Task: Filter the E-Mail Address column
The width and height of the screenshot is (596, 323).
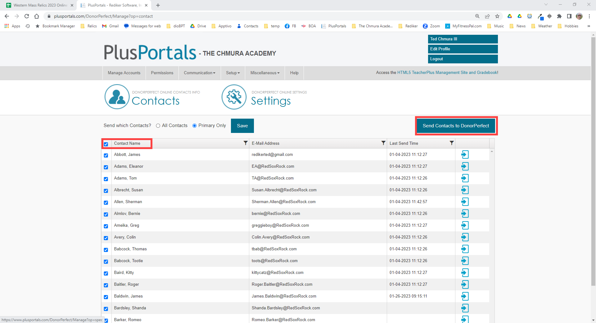Action: click(383, 143)
